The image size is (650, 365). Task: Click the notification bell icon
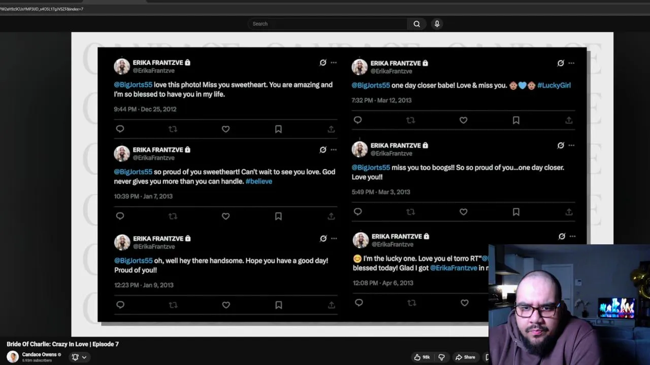(75, 357)
